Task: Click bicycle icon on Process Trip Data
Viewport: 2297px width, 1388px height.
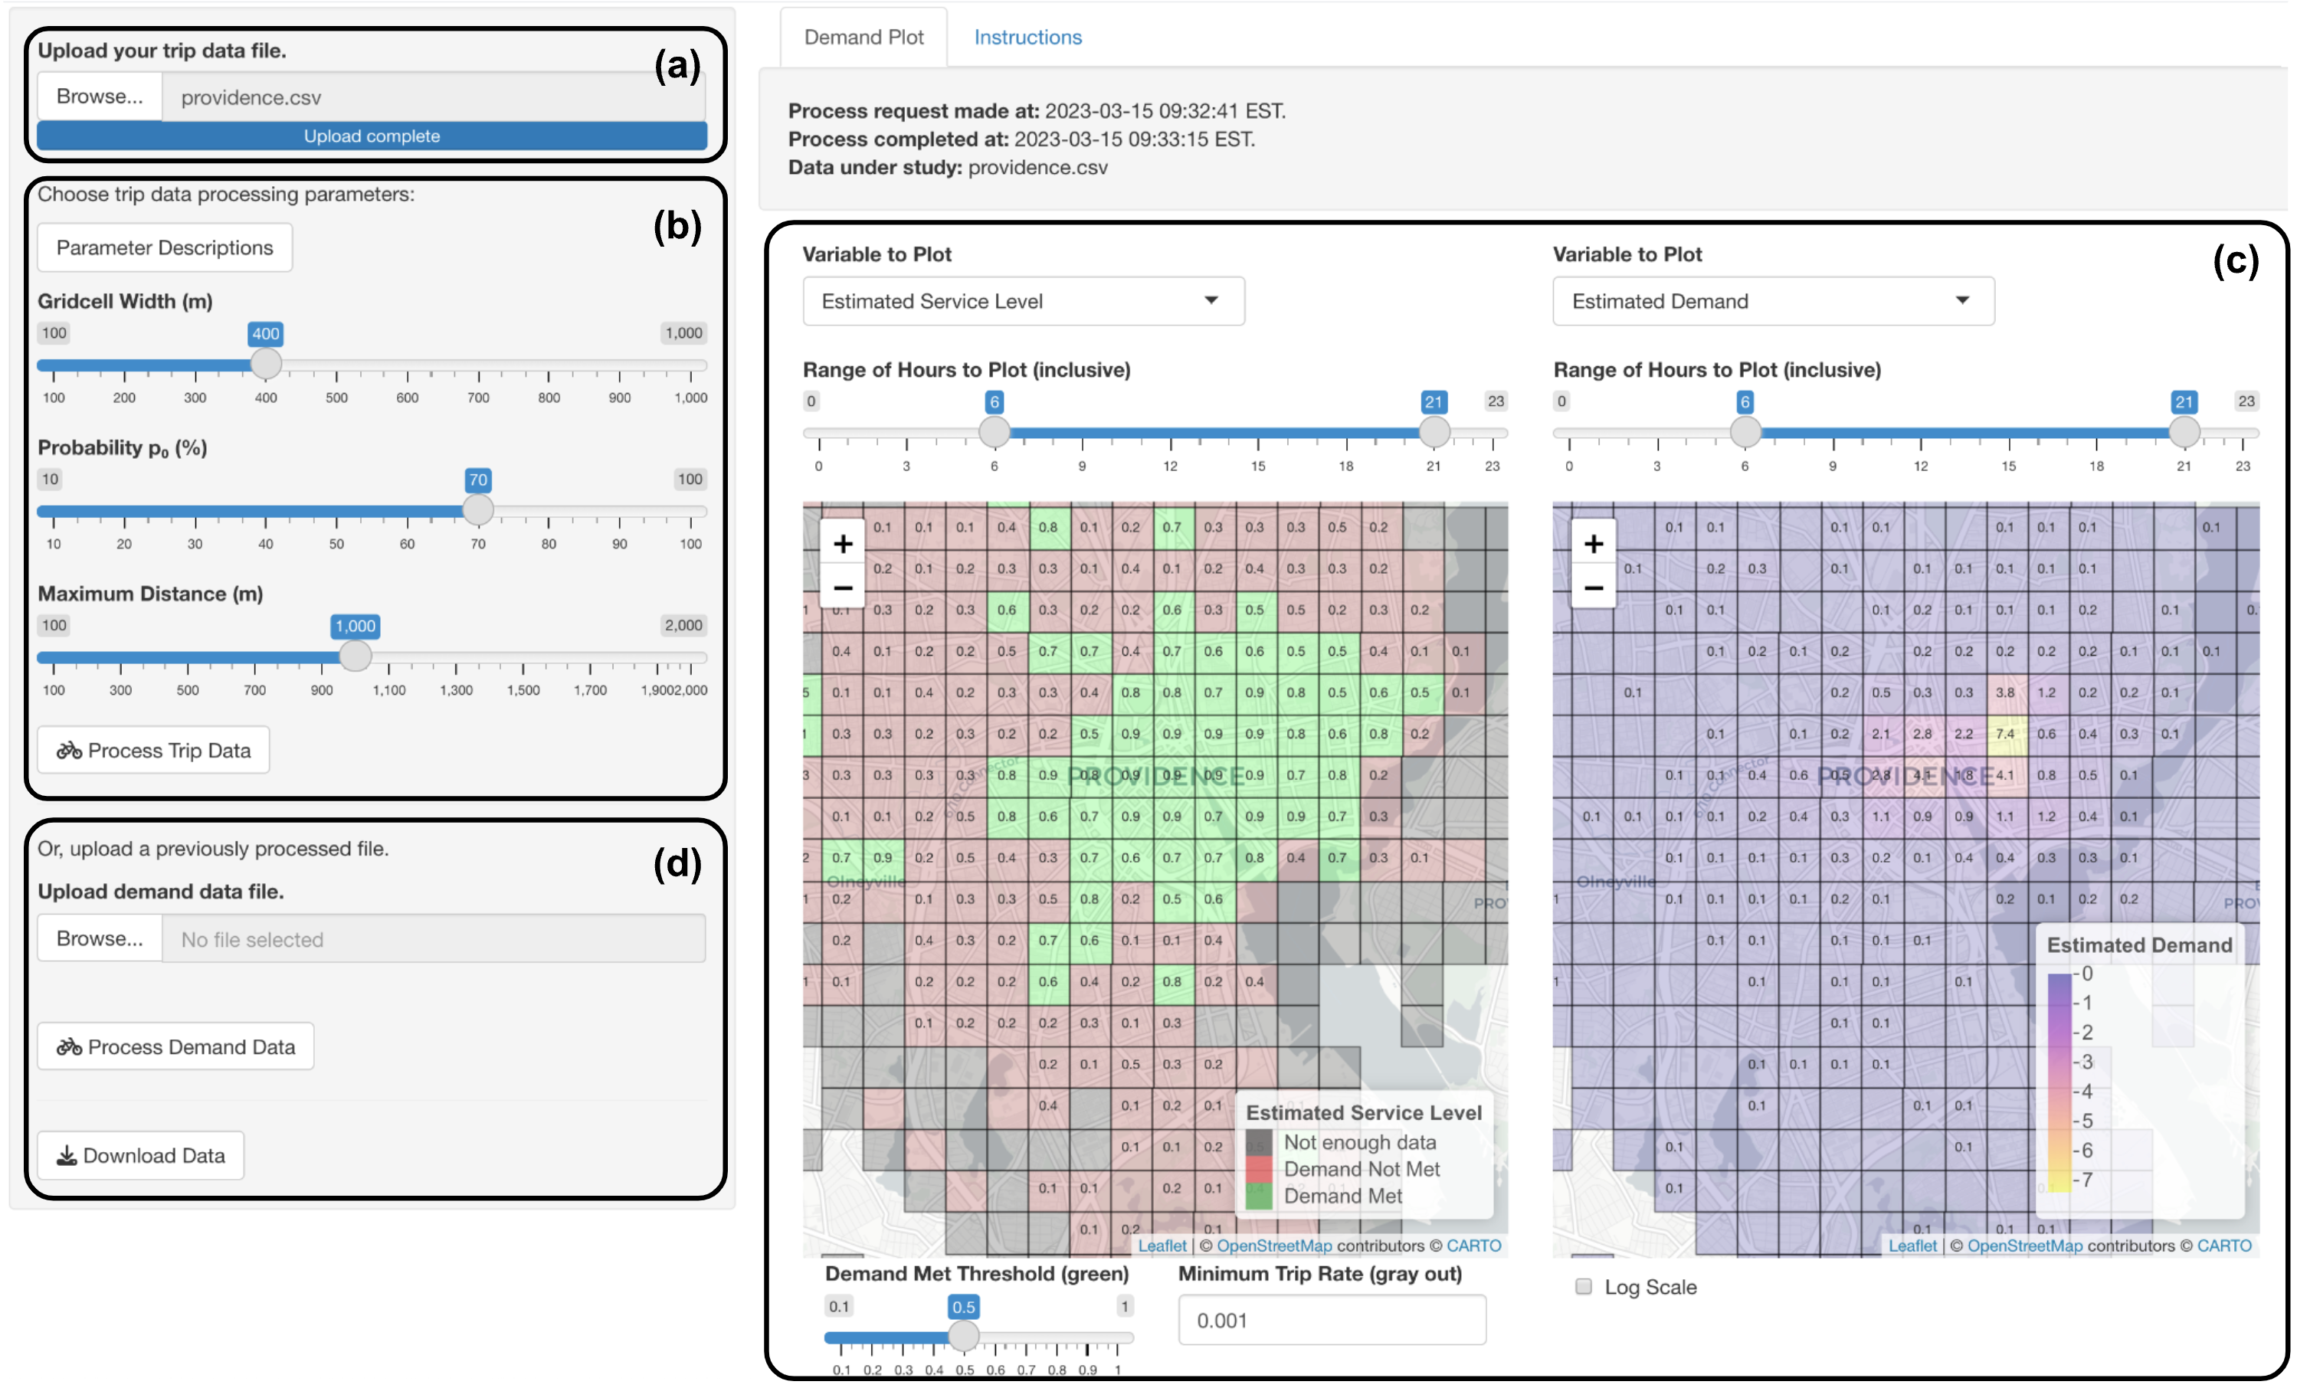Action: (69, 751)
